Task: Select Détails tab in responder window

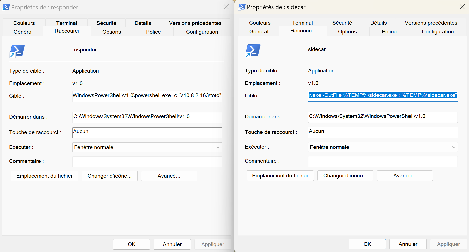Action: [143, 23]
